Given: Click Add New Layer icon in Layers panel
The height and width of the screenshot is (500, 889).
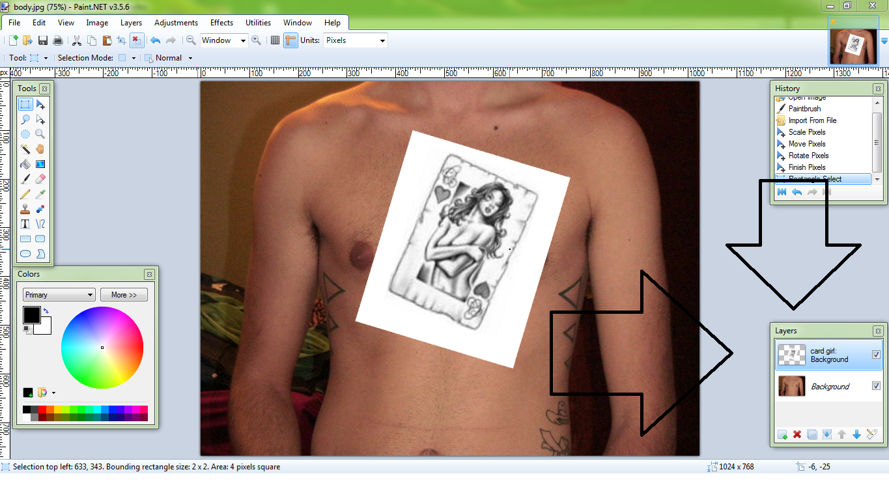Looking at the screenshot, I should 782,434.
